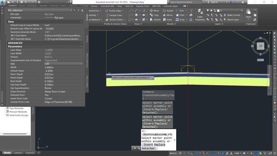Image resolution: width=277 pixels, height=156 pixels.
Task: Select the Fillet tool in Modify panel
Action: (x=180, y=15)
